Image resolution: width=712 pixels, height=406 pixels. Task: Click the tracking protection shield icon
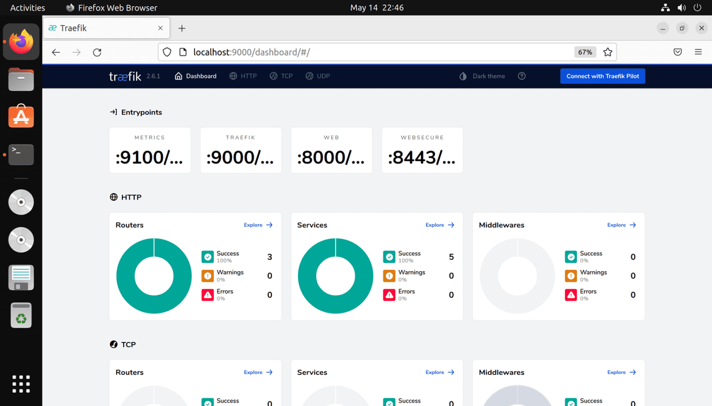coord(167,52)
